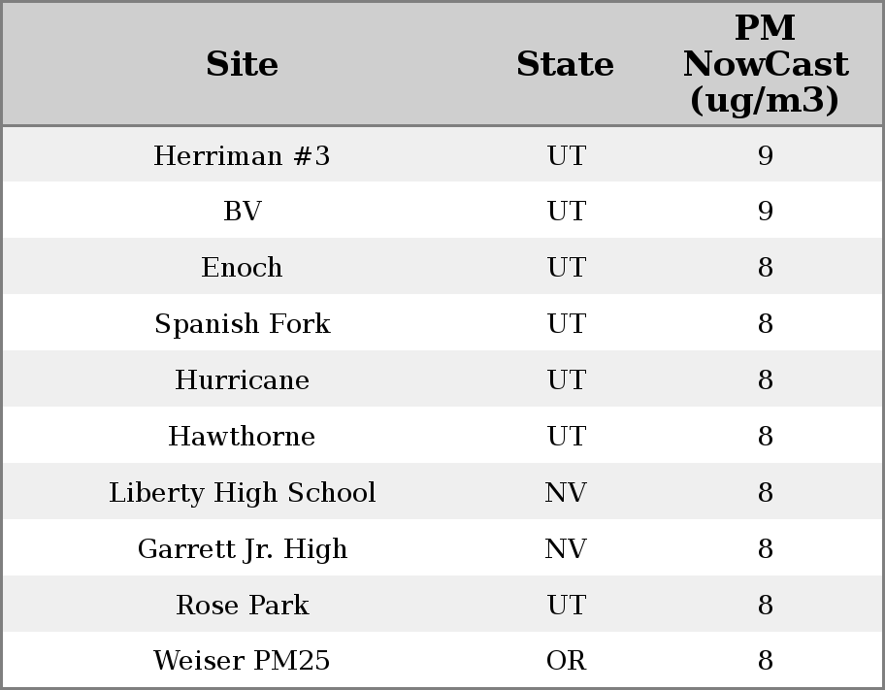Click the Enoch site row
Viewport: 885px width, 690px height.
click(x=242, y=268)
